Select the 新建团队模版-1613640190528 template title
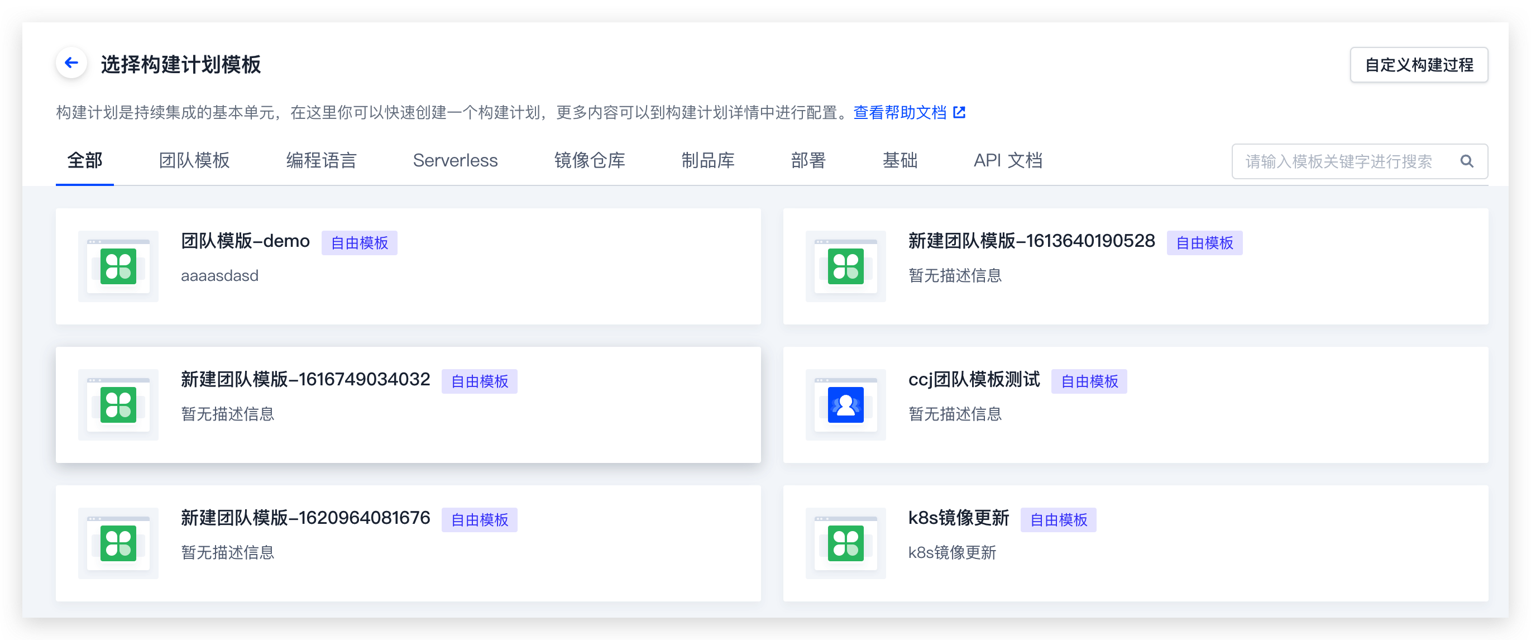 coord(1031,241)
